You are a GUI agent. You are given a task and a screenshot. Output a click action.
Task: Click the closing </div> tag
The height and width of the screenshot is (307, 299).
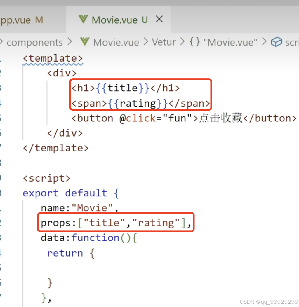click(65, 133)
